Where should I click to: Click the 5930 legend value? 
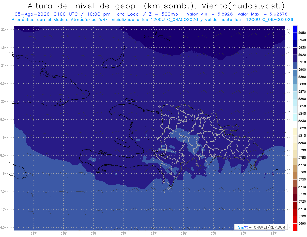(x=302, y=48)
